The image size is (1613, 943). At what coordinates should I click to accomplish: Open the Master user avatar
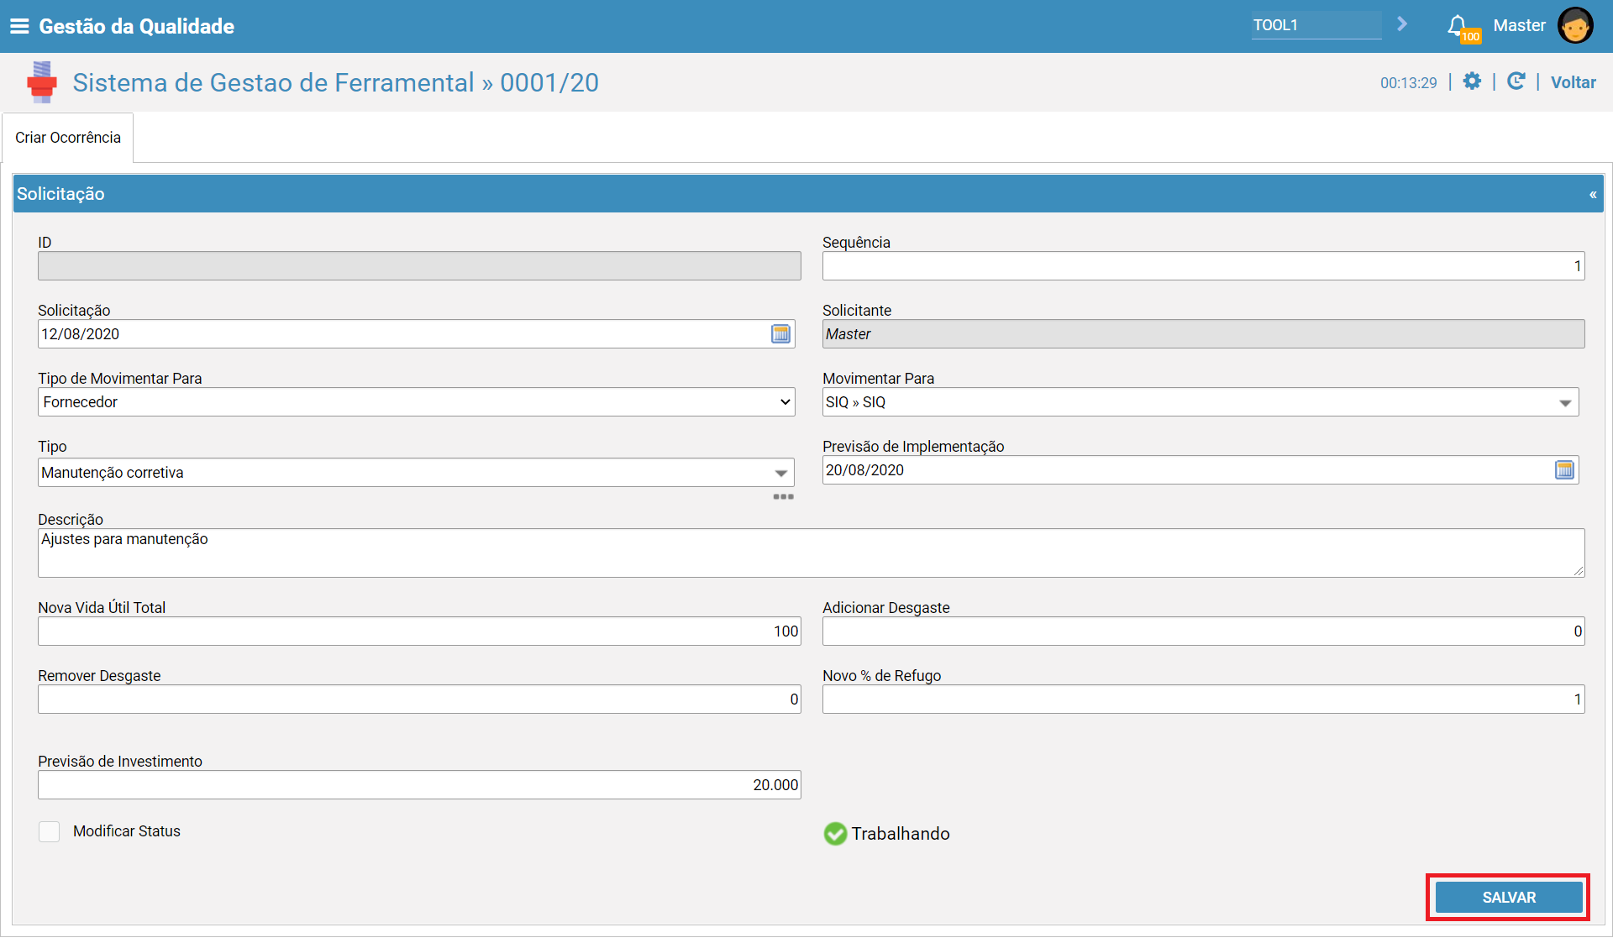tap(1575, 25)
